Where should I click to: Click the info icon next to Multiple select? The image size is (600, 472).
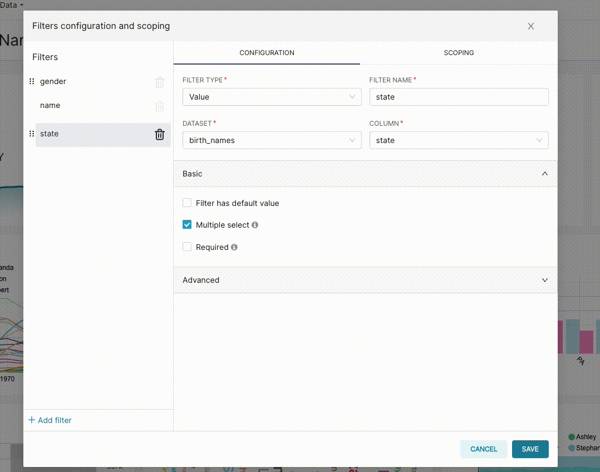[x=255, y=225]
